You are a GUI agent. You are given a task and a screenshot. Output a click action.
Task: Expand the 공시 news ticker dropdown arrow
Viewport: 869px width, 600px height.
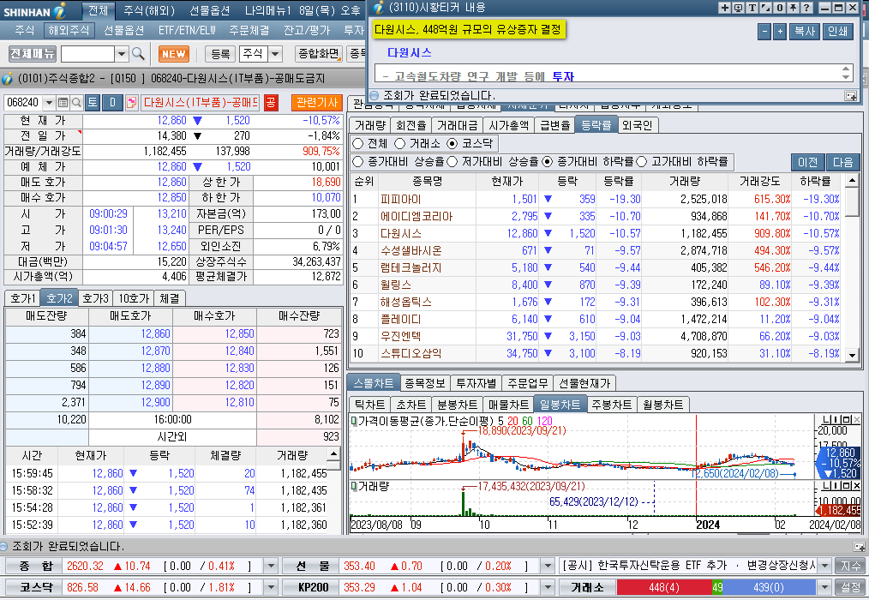coord(825,567)
